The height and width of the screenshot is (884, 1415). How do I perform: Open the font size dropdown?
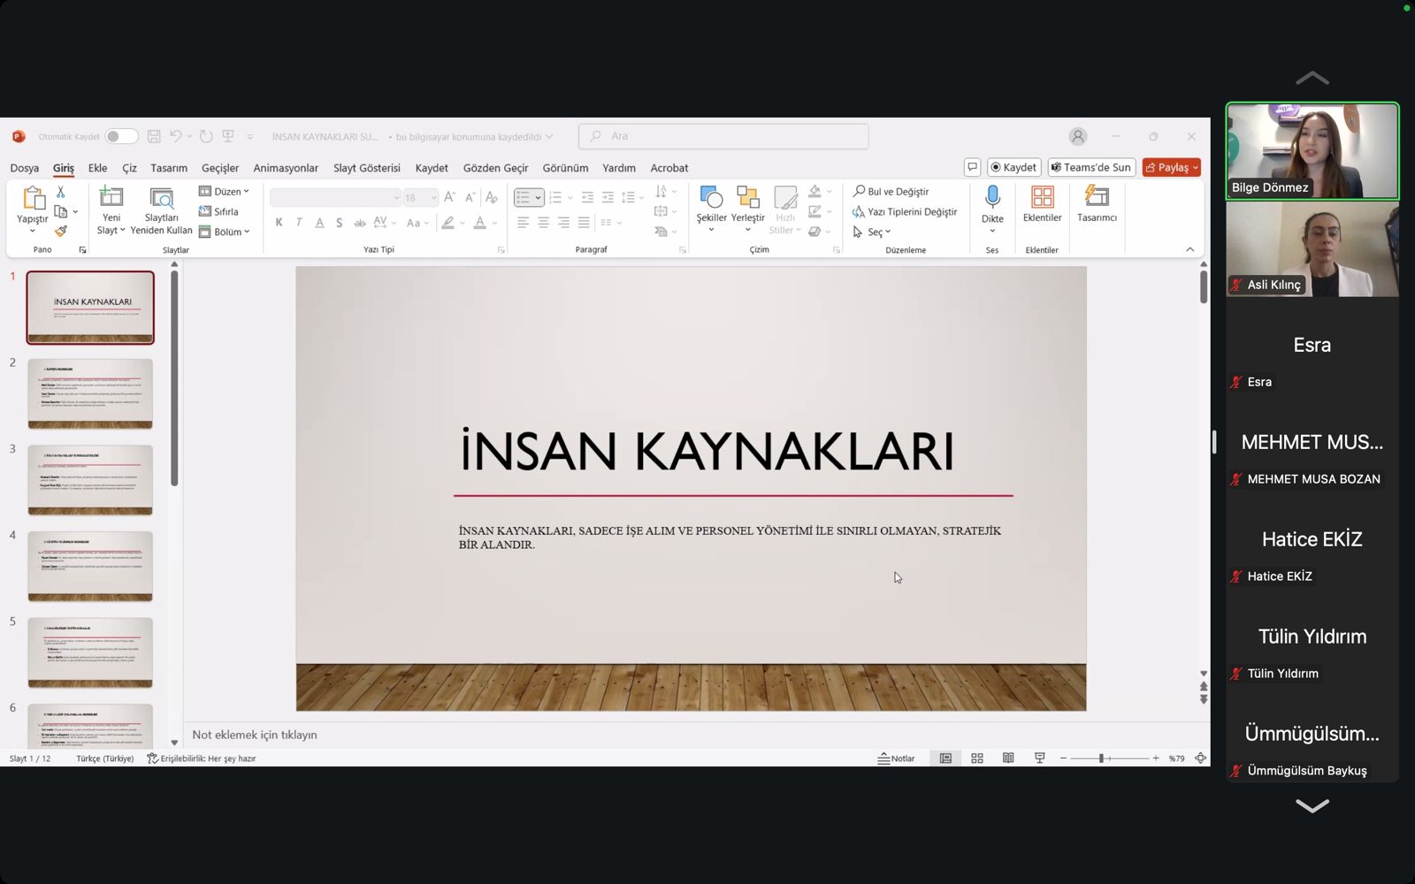pyautogui.click(x=433, y=198)
